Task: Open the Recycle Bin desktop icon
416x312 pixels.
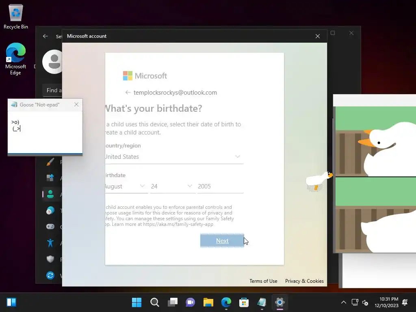Action: click(16, 16)
